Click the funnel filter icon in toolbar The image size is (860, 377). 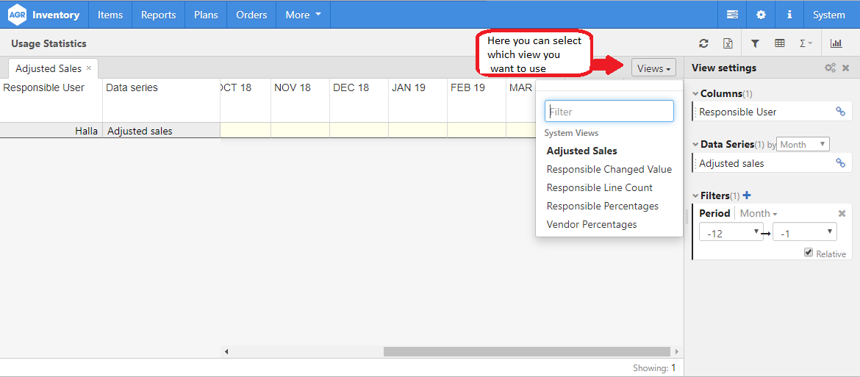coord(755,44)
